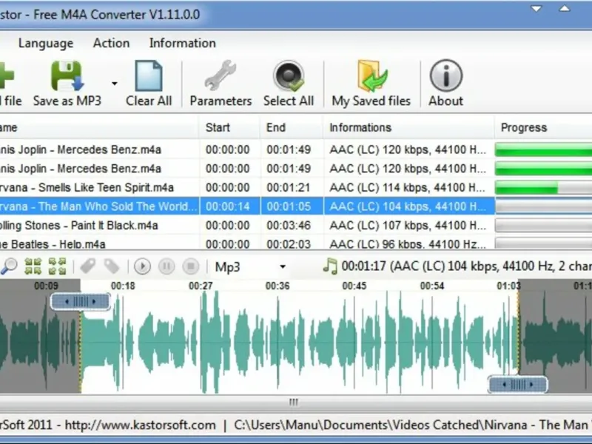Click the Clear All page icon
Screen dimensions: 592x444
(149, 76)
